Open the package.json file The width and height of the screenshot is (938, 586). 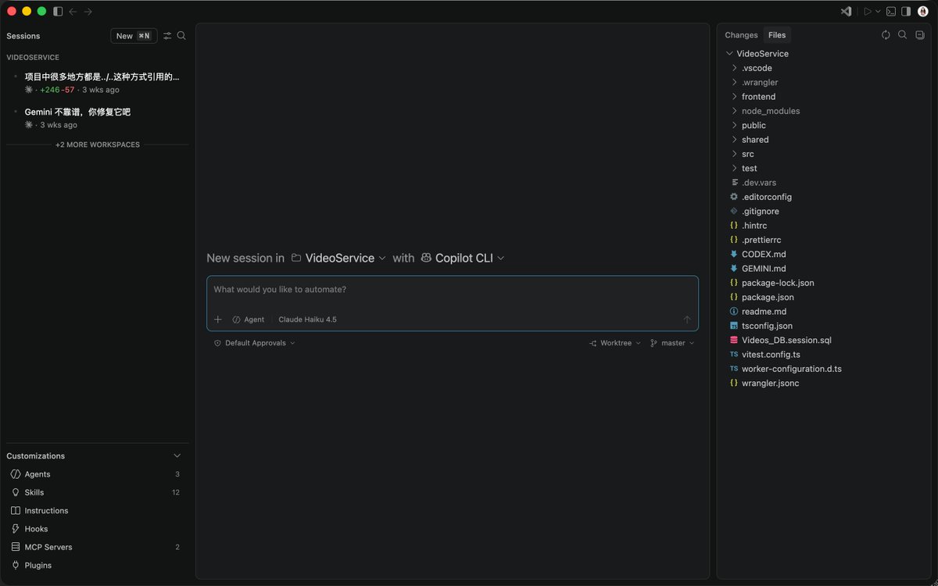tap(824, 297)
